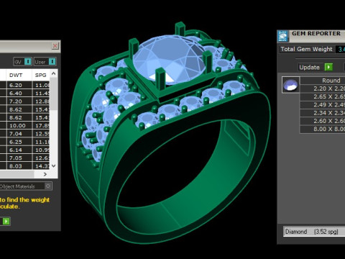345x259 pixels.
Task: Select the 2.65 X 2.65 gem row
Action: [323, 96]
